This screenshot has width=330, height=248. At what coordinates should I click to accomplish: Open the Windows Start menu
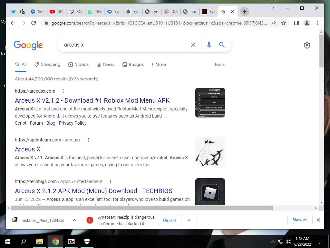[x=8, y=242]
